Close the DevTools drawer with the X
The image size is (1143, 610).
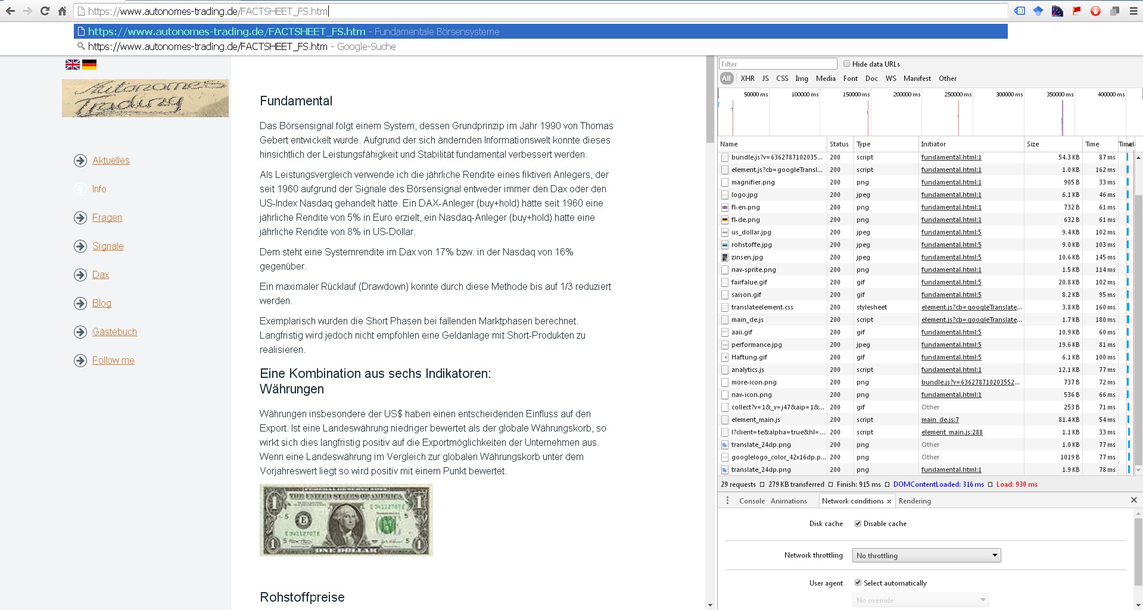pos(1134,500)
